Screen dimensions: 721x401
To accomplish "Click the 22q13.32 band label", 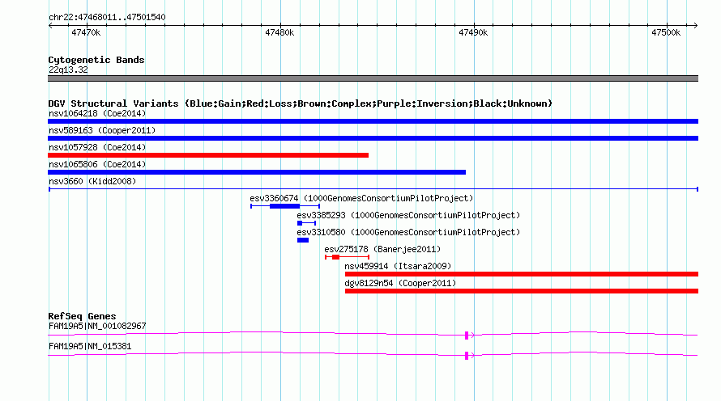I will 68,70.
